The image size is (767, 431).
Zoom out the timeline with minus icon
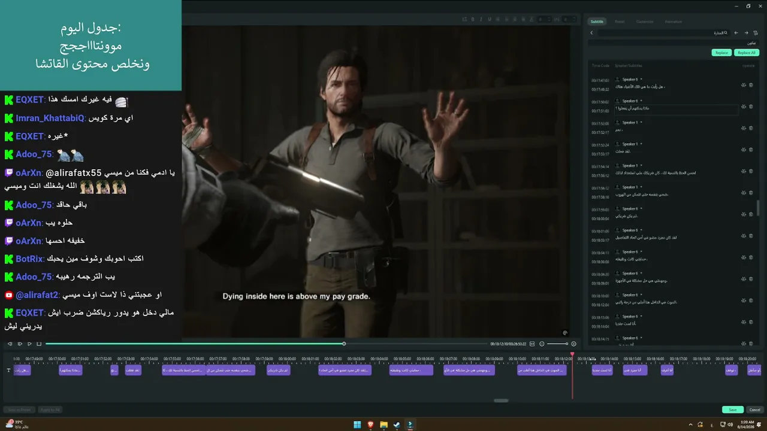point(542,344)
